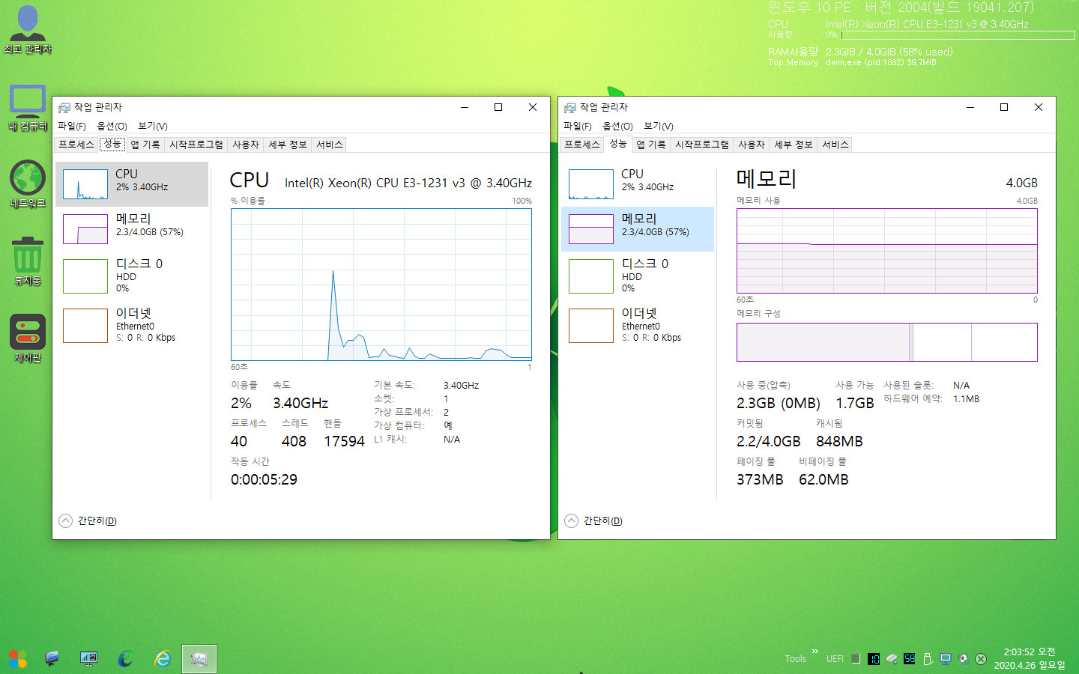The image size is (1079, 674).
Task: Switch to 사용자 tab in right Task Manager
Action: tap(752, 145)
